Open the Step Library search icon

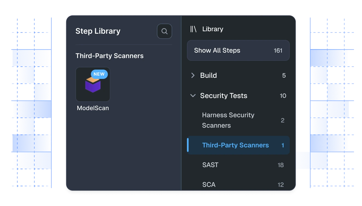tap(164, 31)
